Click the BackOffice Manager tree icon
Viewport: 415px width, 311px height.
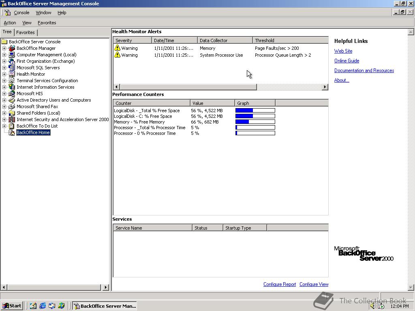[x=12, y=48]
